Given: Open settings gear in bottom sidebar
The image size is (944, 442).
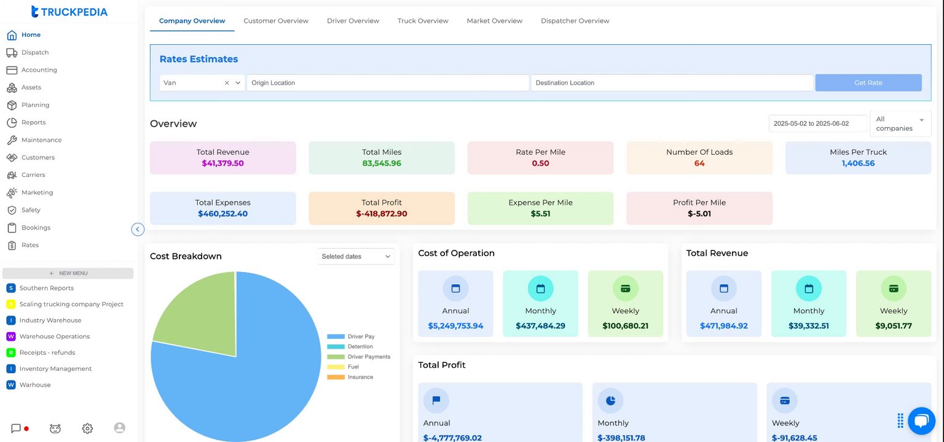Looking at the screenshot, I should coord(87,428).
